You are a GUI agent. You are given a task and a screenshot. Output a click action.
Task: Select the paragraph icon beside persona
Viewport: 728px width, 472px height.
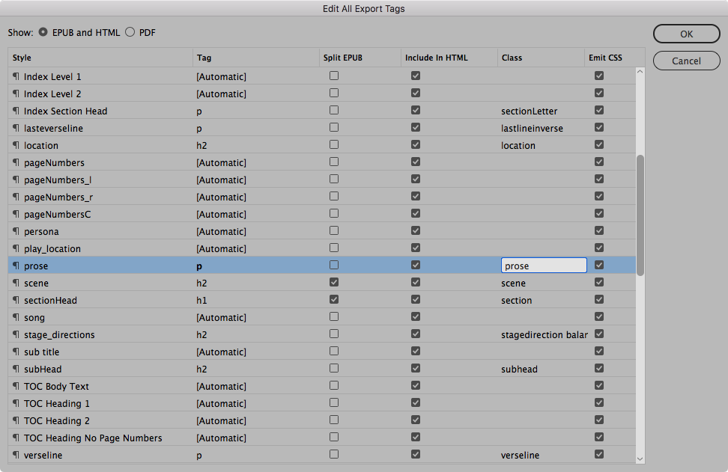pyautogui.click(x=15, y=231)
